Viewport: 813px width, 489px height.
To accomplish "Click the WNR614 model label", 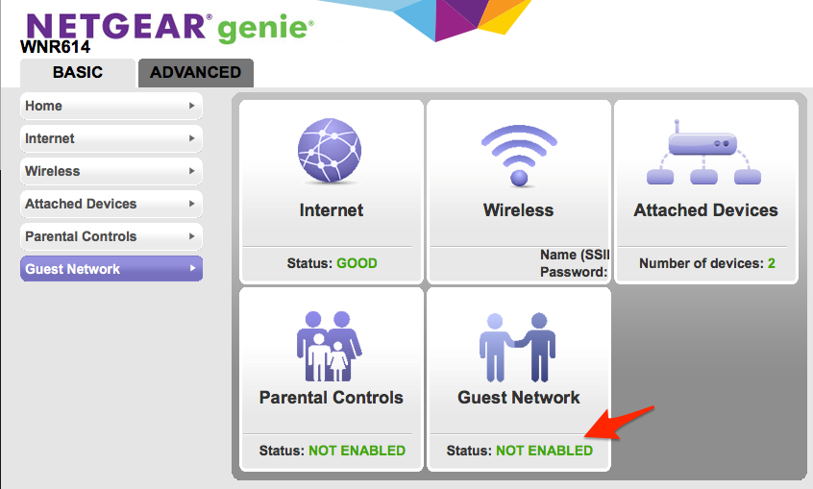I will coord(56,47).
